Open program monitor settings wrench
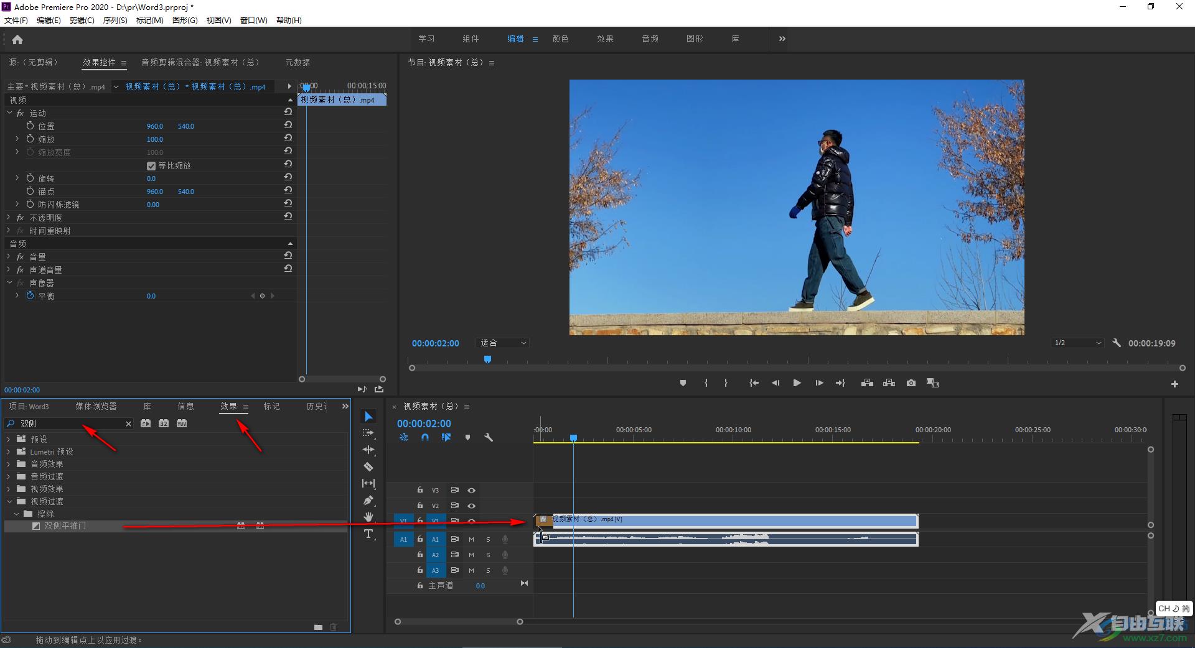Viewport: 1195px width, 648px height. point(1117,343)
